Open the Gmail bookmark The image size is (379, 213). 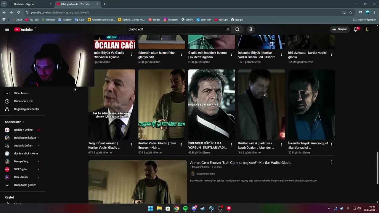[17, 20]
